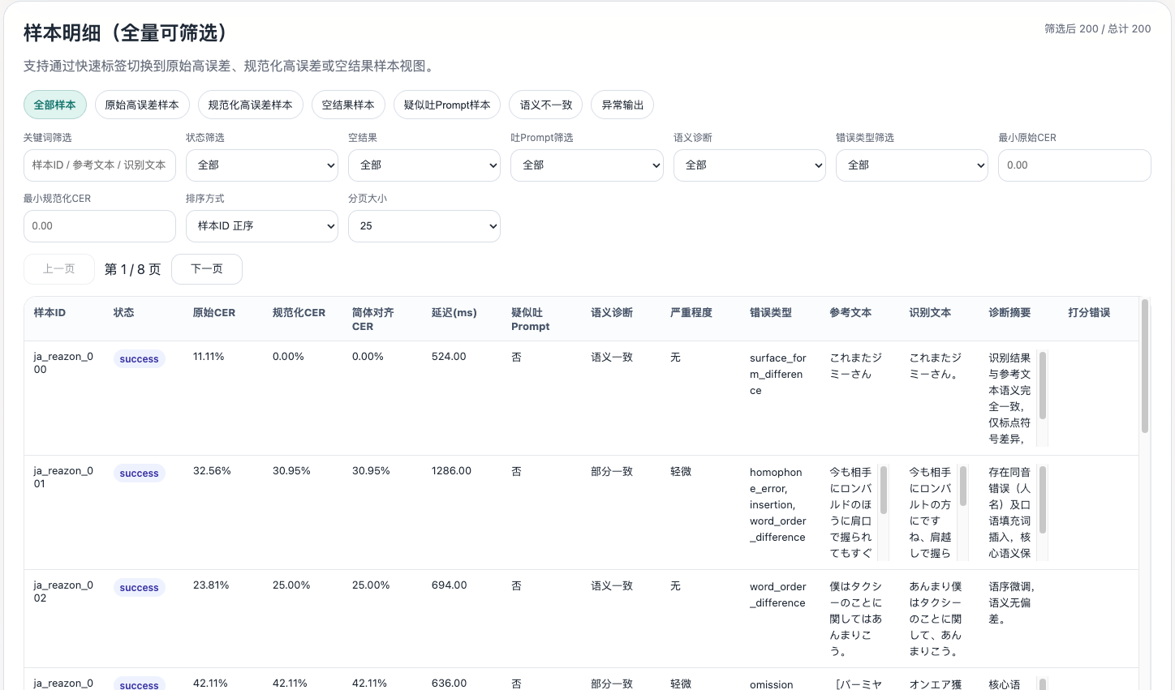Focus the 关键词筛选 search field
Screen dimensions: 1175x690
[100, 165]
